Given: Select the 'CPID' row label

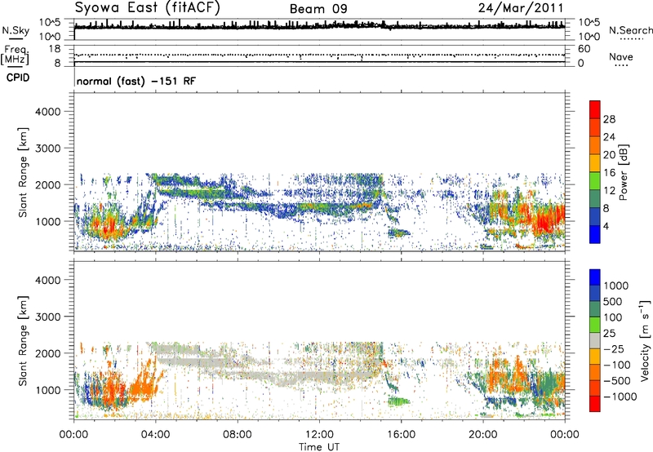Looking at the screenshot, I should pyautogui.click(x=18, y=78).
